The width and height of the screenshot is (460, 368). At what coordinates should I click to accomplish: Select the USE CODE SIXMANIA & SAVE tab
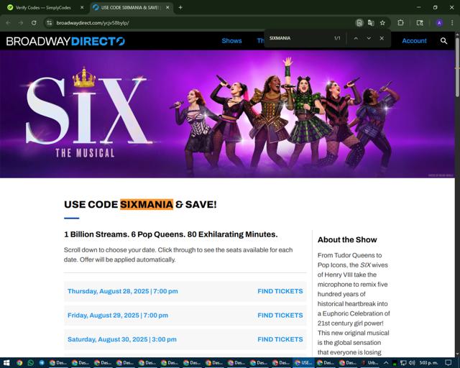[x=131, y=8]
